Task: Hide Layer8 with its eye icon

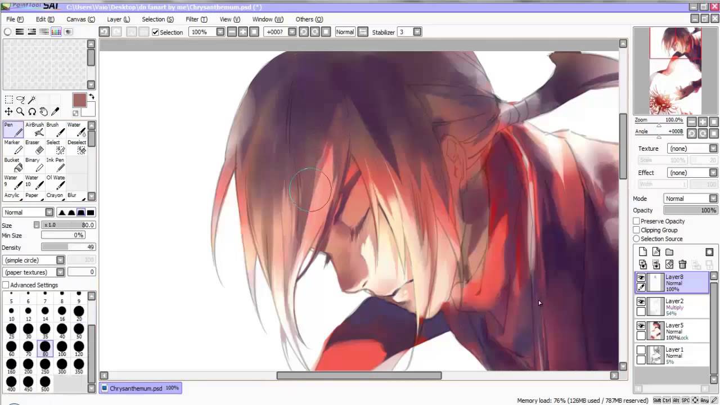Action: [641, 278]
